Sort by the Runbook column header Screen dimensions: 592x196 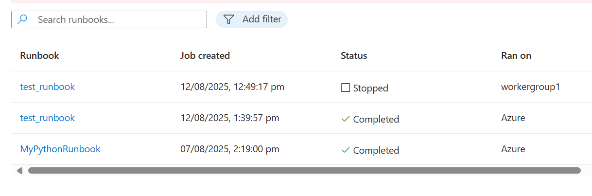pos(39,55)
